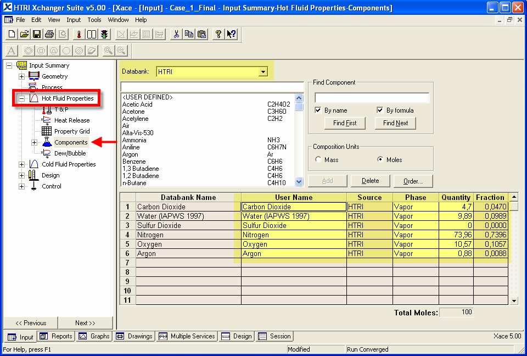Viewport: 527px width, 356px height.
Task: Select Hot Fluid Properties tree node
Action: tap(68, 98)
